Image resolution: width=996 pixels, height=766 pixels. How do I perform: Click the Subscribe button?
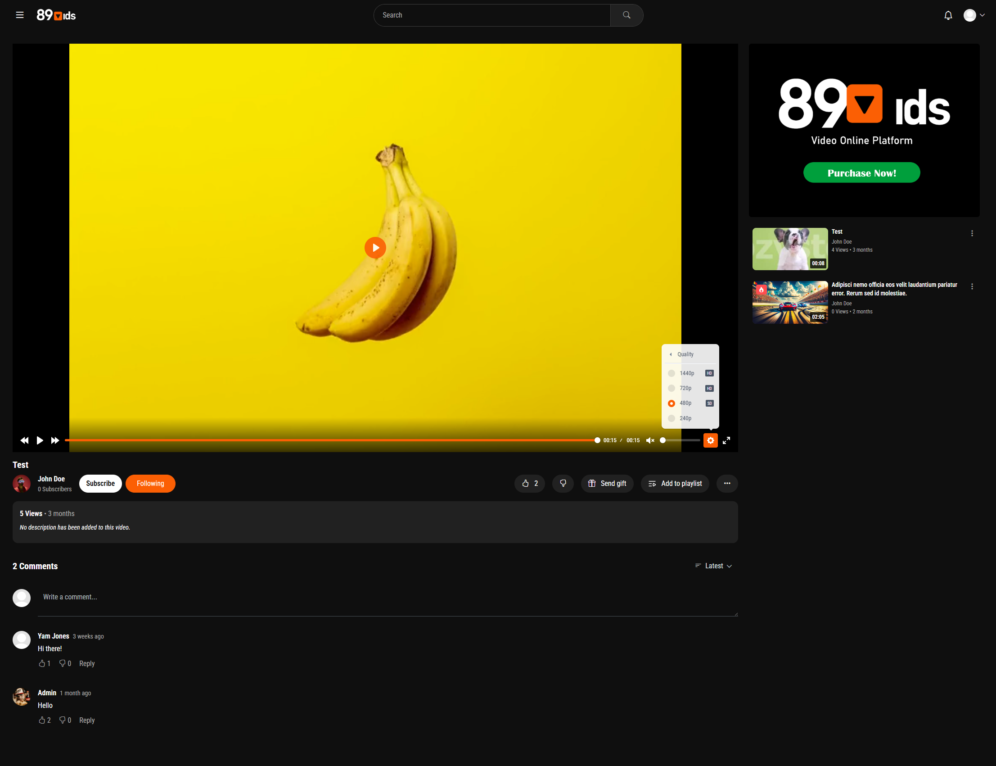pos(100,483)
